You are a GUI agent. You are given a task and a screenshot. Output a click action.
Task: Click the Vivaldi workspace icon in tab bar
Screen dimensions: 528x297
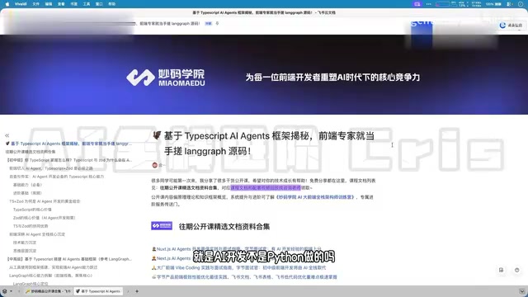pos(5,291)
